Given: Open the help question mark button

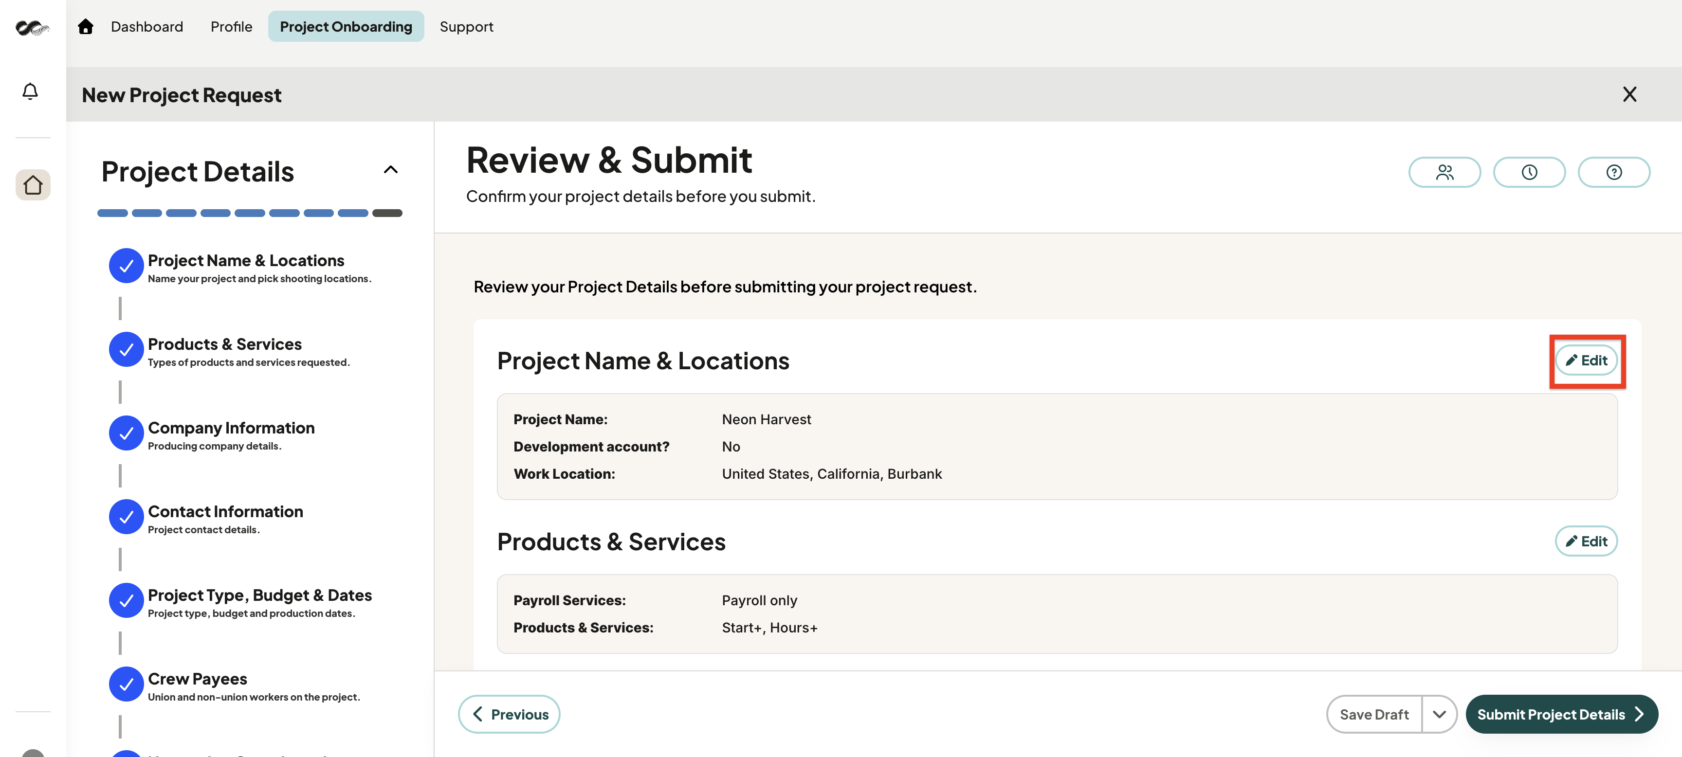Looking at the screenshot, I should [x=1614, y=172].
